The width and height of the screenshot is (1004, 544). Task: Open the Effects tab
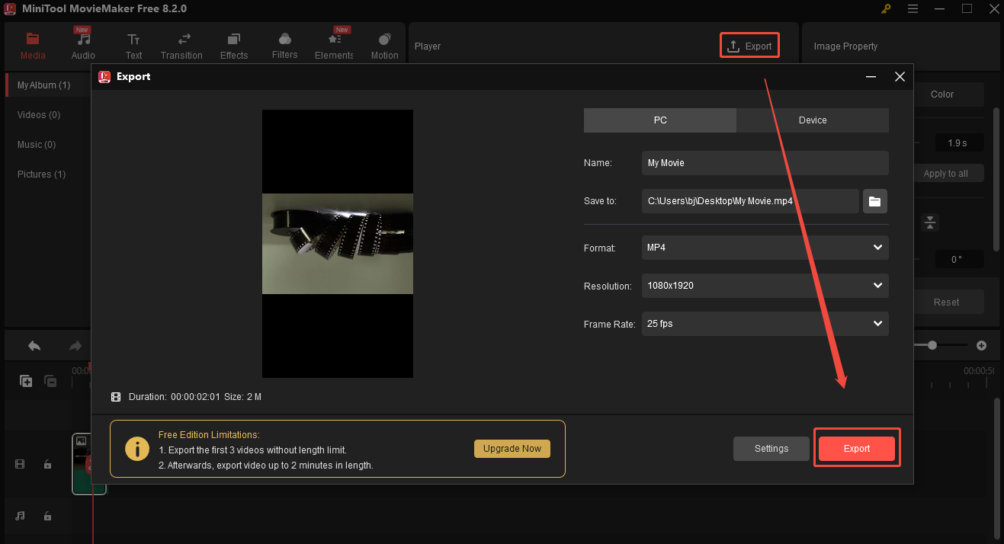click(234, 46)
